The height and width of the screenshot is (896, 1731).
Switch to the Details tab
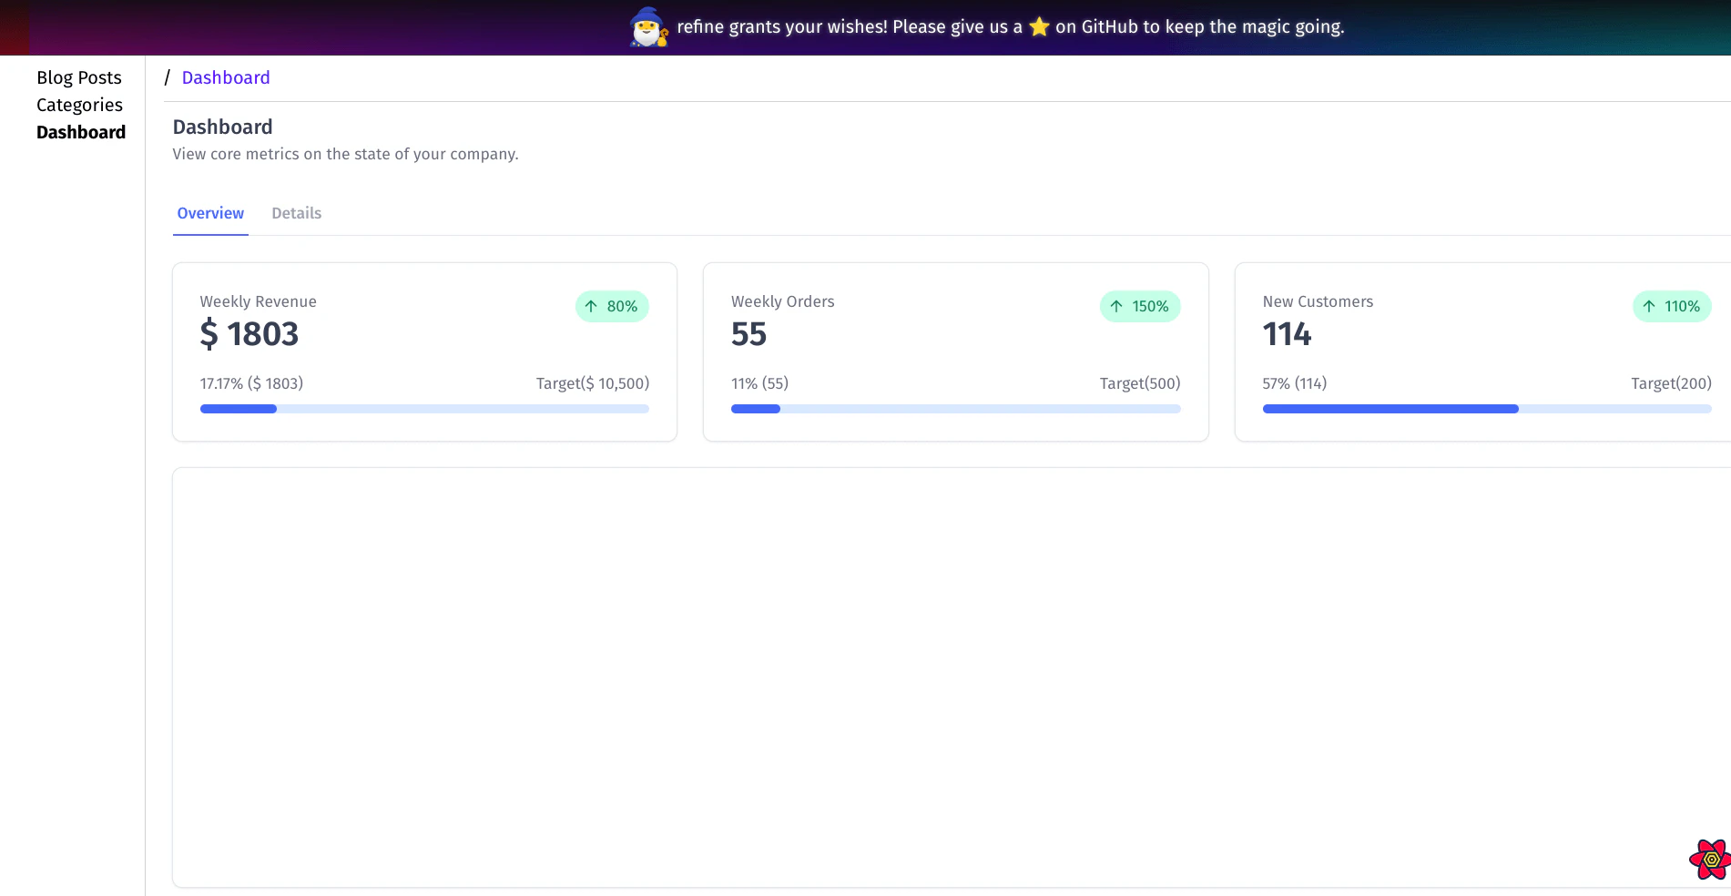(x=296, y=212)
